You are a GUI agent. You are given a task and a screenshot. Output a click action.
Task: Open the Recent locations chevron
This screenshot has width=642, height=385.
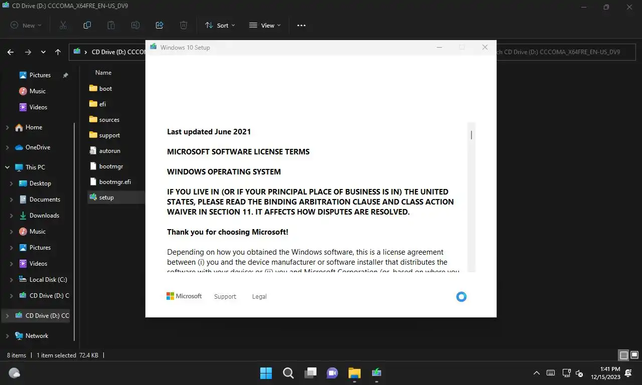tap(44, 52)
